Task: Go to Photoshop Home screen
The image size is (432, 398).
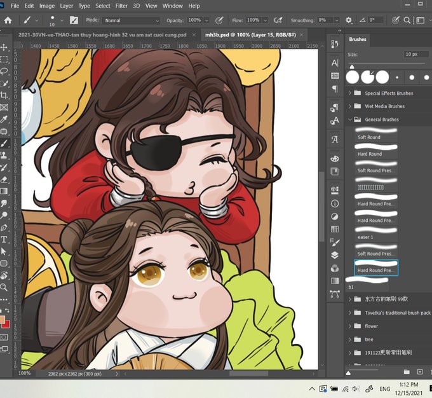Action: click(8, 20)
